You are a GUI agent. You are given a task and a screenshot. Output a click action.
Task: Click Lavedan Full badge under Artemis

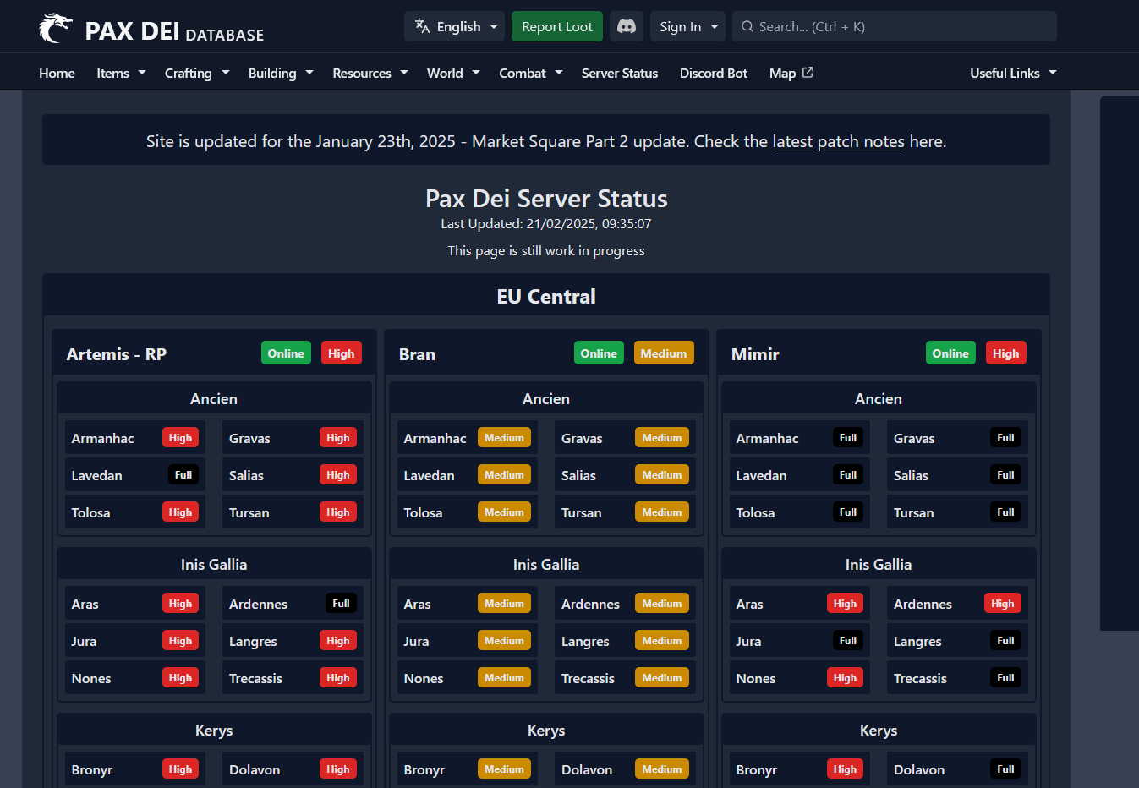(x=183, y=475)
